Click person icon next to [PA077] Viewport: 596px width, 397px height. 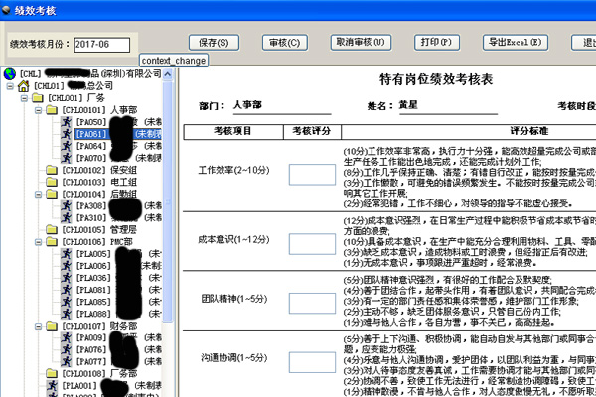click(x=67, y=361)
